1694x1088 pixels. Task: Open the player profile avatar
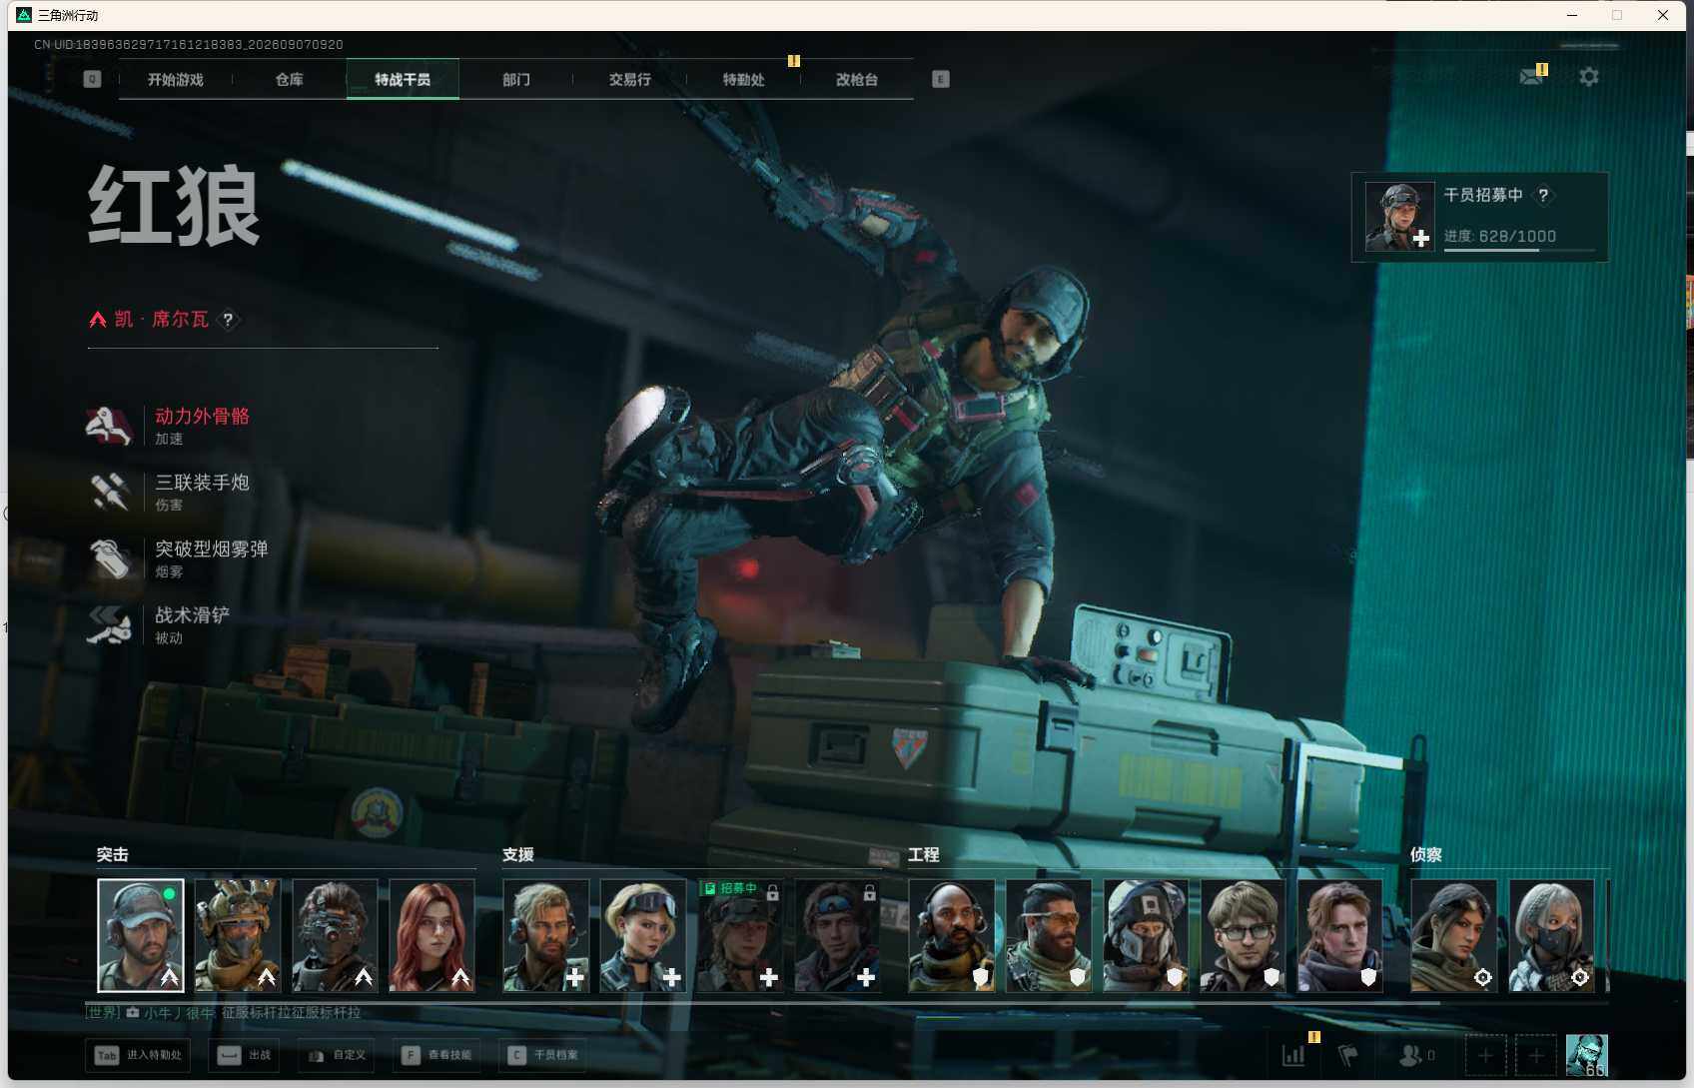click(1587, 1055)
